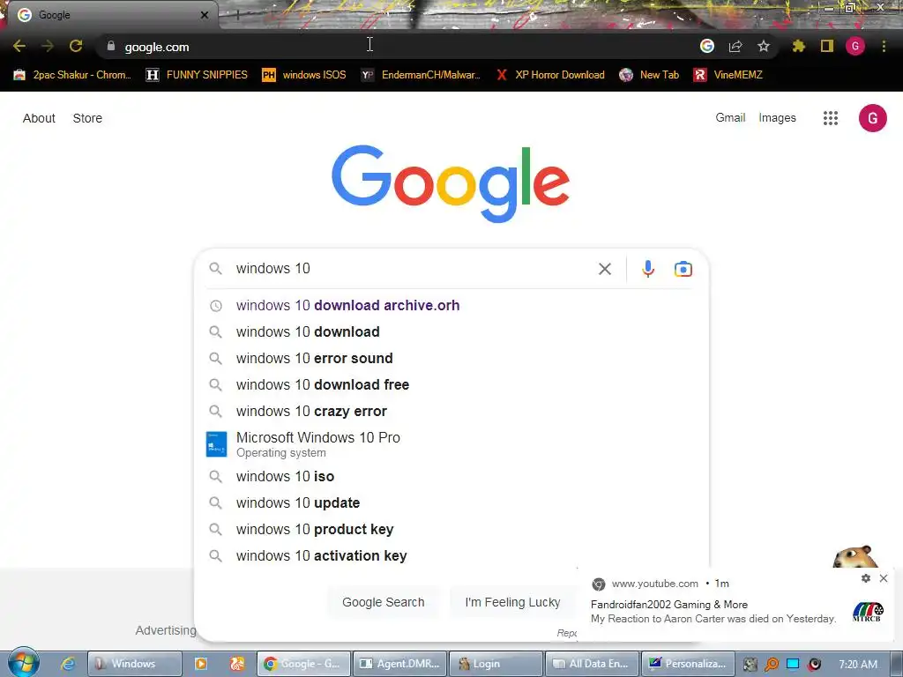Select suggestion windows 10 download free
The image size is (903, 677).
tap(452, 384)
